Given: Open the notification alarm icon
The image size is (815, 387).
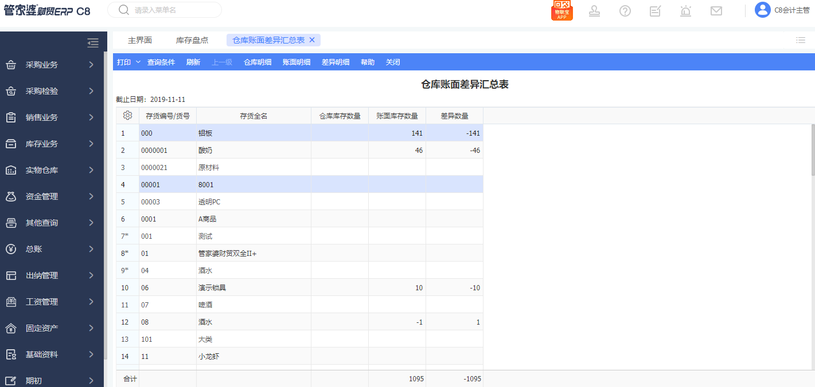Looking at the screenshot, I should coord(685,10).
